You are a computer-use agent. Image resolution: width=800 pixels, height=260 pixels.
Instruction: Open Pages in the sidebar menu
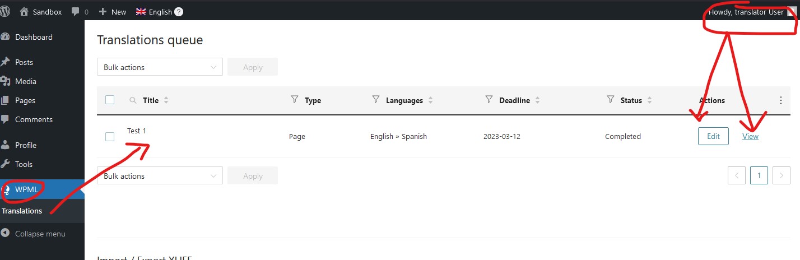[x=25, y=100]
